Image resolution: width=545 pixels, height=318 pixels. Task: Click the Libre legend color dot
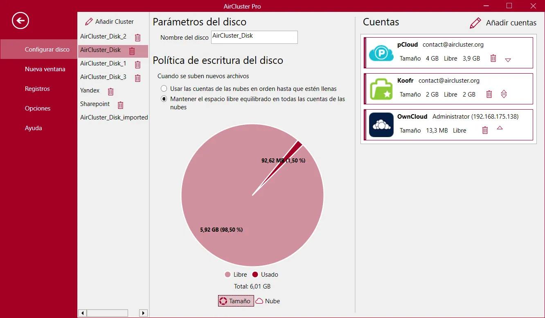(x=228, y=275)
